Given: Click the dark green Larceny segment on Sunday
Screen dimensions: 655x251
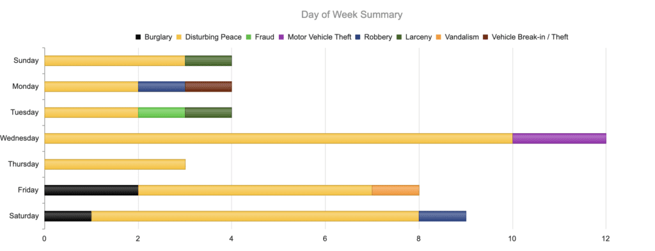Looking at the screenshot, I should point(209,61).
